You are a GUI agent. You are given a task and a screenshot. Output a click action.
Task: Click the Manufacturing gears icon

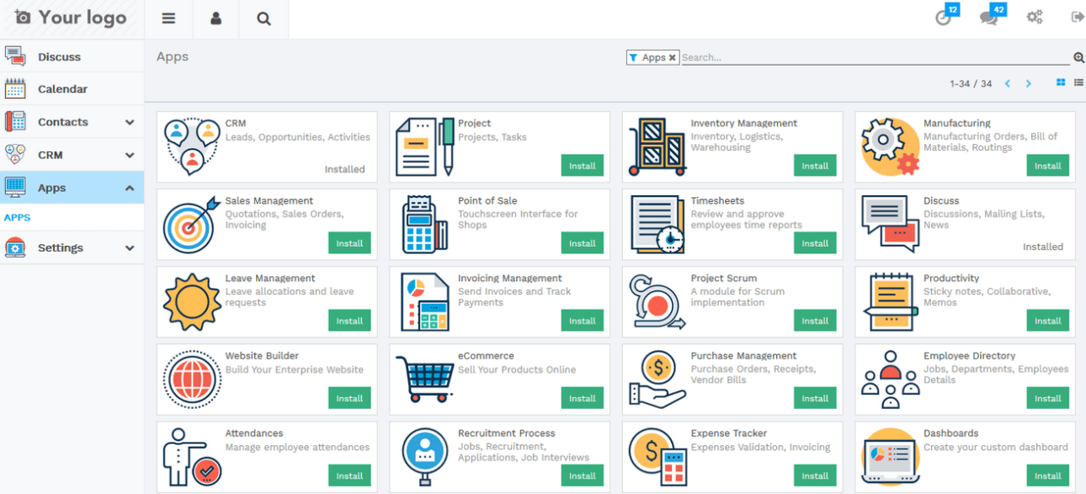pyautogui.click(x=891, y=146)
